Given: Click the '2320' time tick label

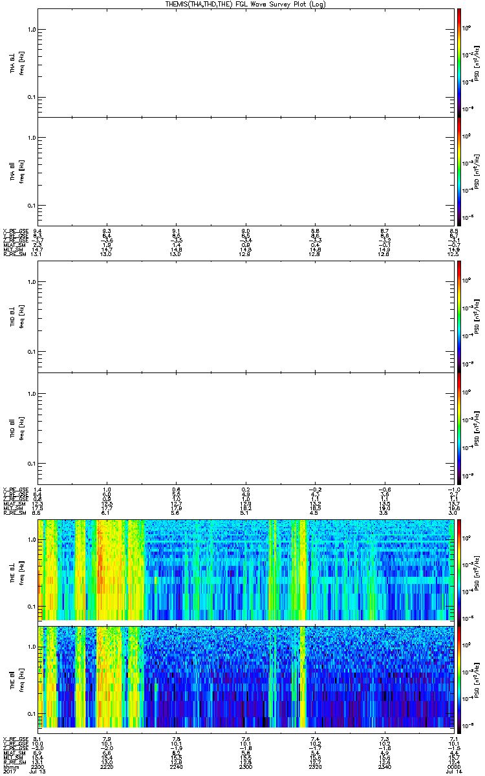Looking at the screenshot, I should point(315,766).
